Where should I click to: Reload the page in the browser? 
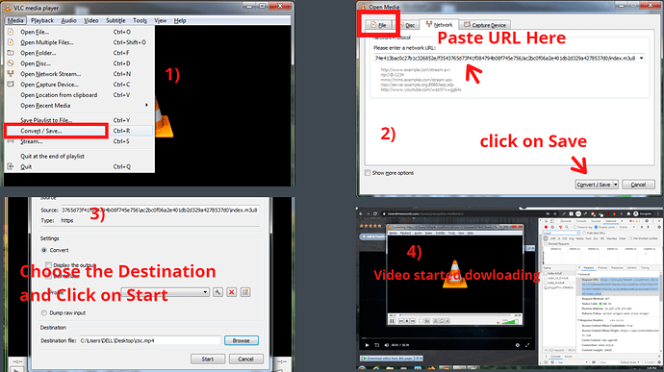(x=375, y=214)
